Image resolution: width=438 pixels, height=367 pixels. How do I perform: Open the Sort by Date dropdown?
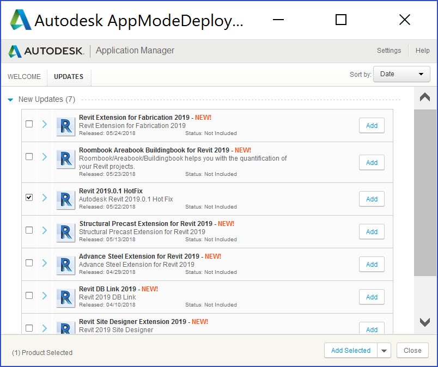coord(401,74)
